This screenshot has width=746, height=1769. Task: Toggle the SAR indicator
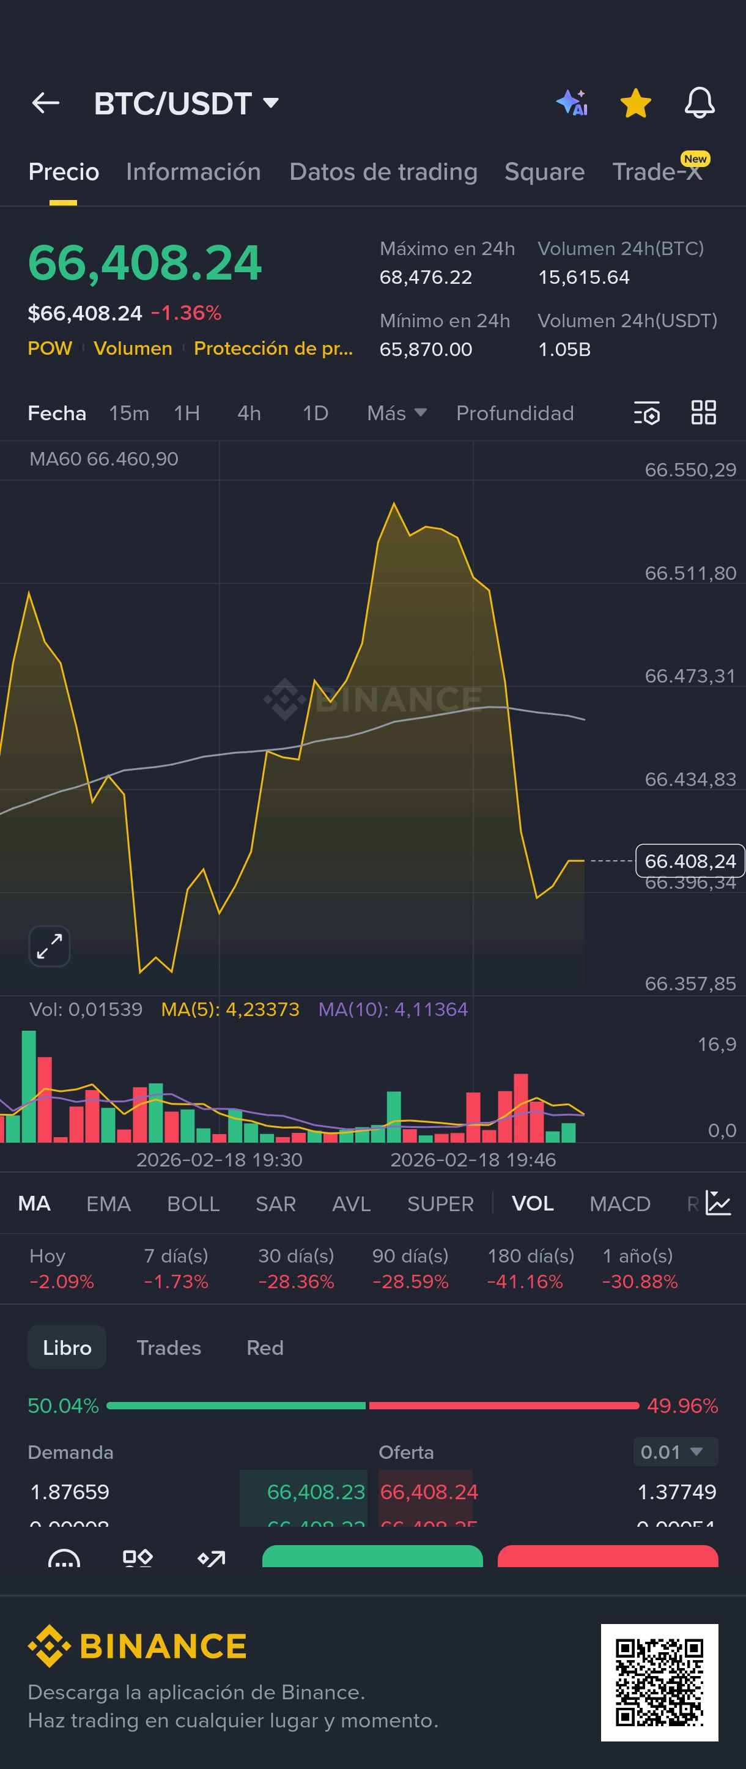tap(276, 1203)
